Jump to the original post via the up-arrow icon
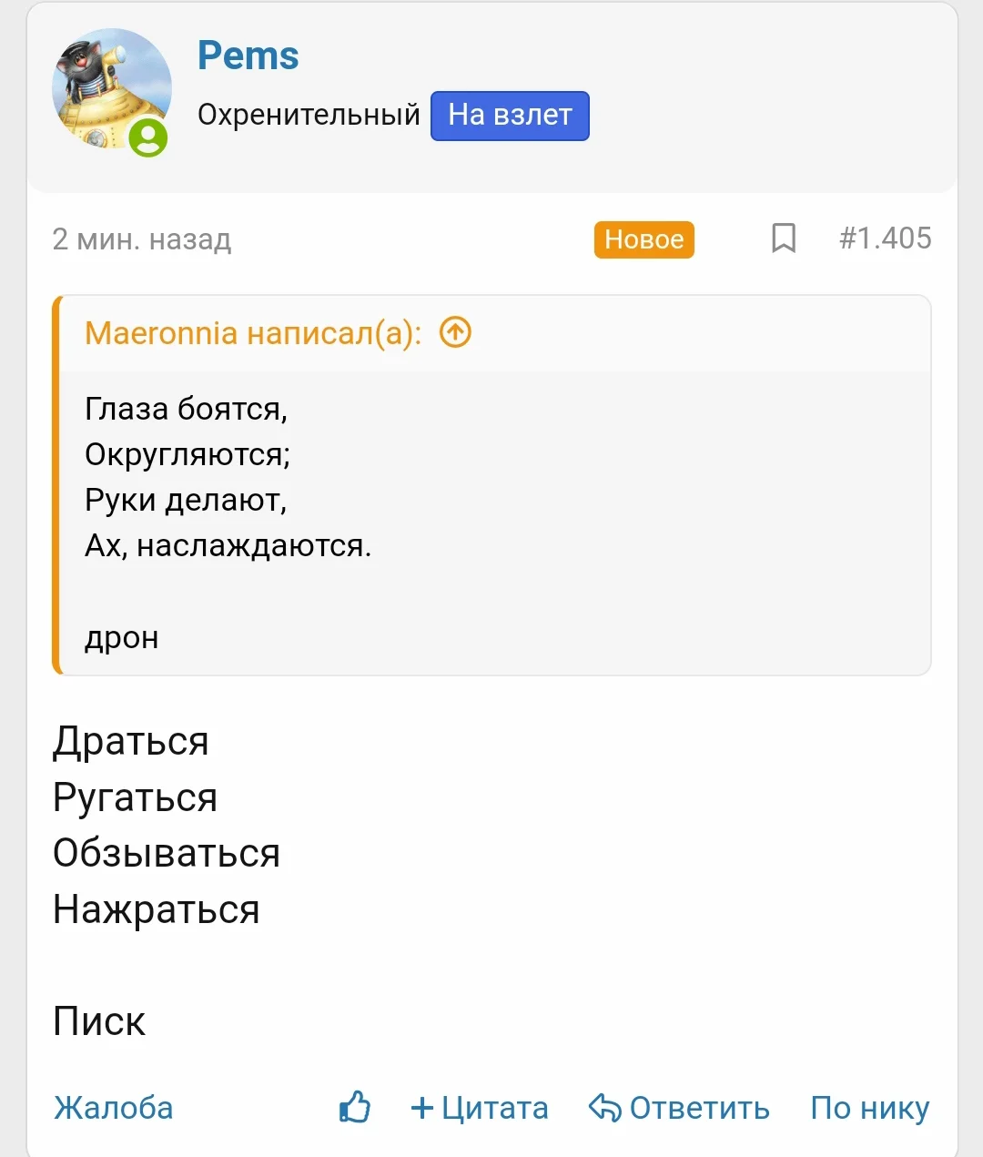Viewport: 983px width, 1157px height. coord(455,333)
